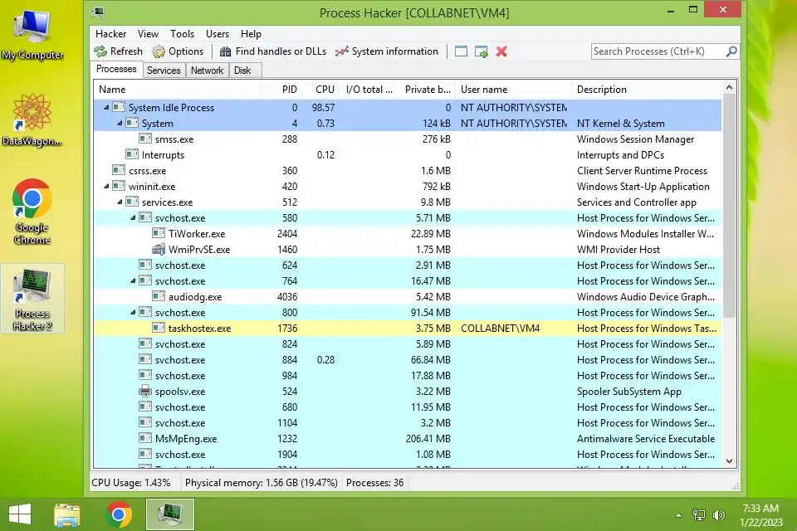Image resolution: width=797 pixels, height=531 pixels.
Task: Click the process list scroll up arrow
Action: coord(730,87)
